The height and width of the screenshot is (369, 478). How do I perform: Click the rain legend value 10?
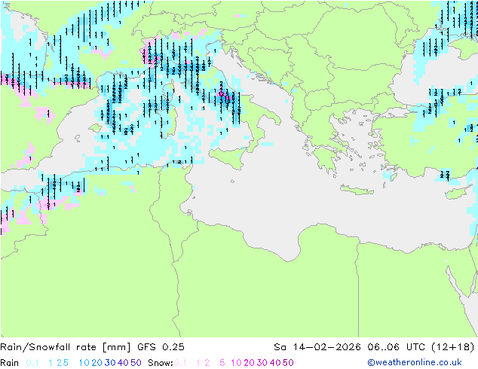tap(84, 363)
